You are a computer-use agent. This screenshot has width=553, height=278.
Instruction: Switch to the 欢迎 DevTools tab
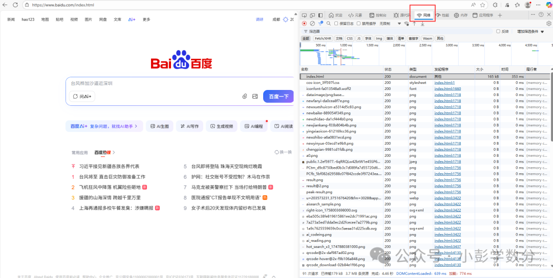pos(335,15)
